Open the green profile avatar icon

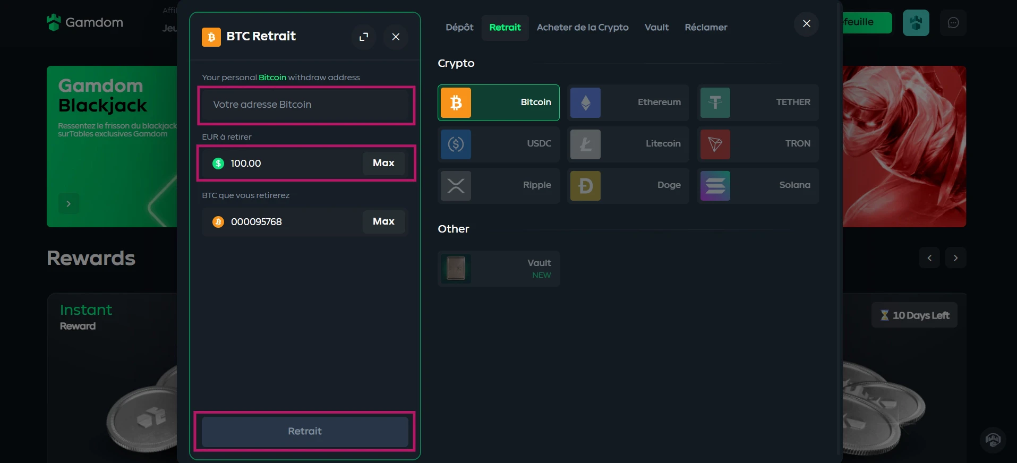916,23
